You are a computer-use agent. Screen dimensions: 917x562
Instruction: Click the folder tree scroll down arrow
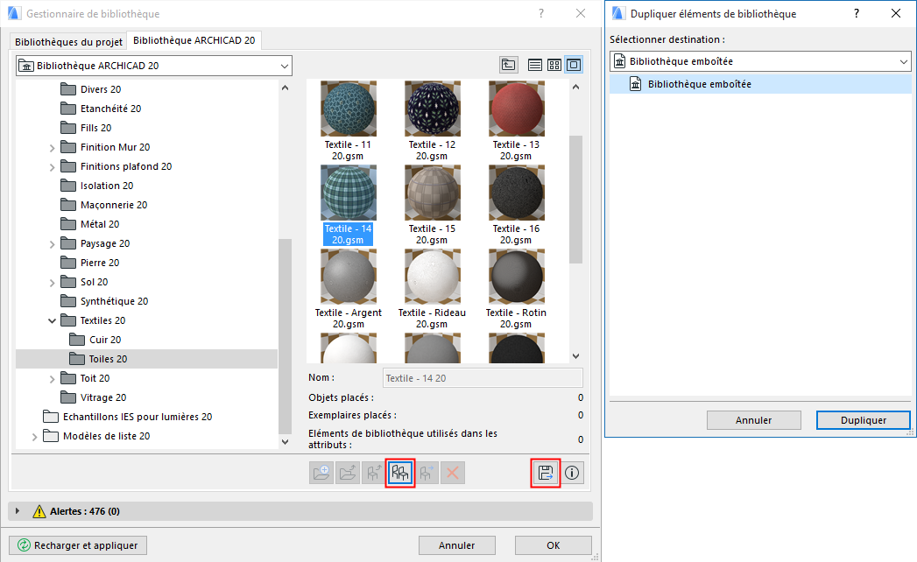click(285, 442)
